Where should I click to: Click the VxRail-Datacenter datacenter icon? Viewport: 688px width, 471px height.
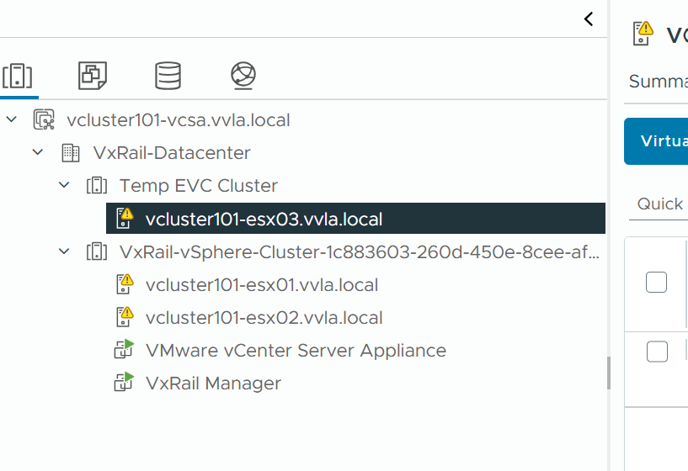pos(70,153)
